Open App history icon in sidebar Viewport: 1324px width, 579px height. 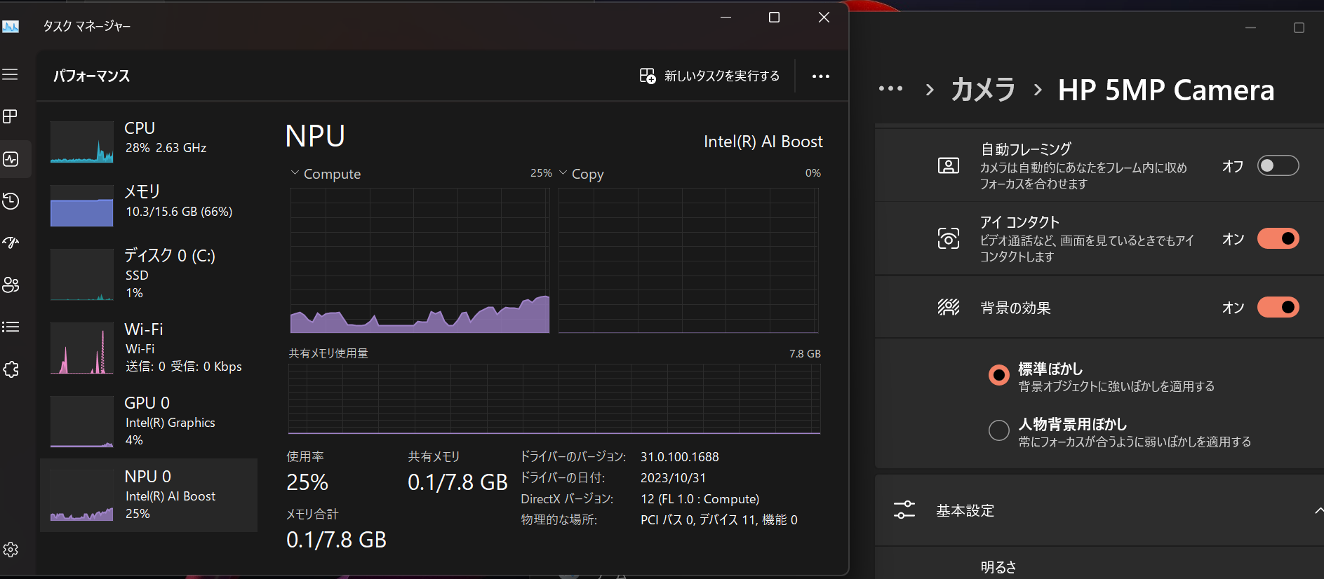pyautogui.click(x=11, y=201)
